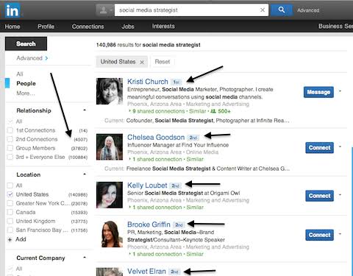The image size is (353, 276).
Task: Open the person search type icon
Action: click(x=104, y=10)
